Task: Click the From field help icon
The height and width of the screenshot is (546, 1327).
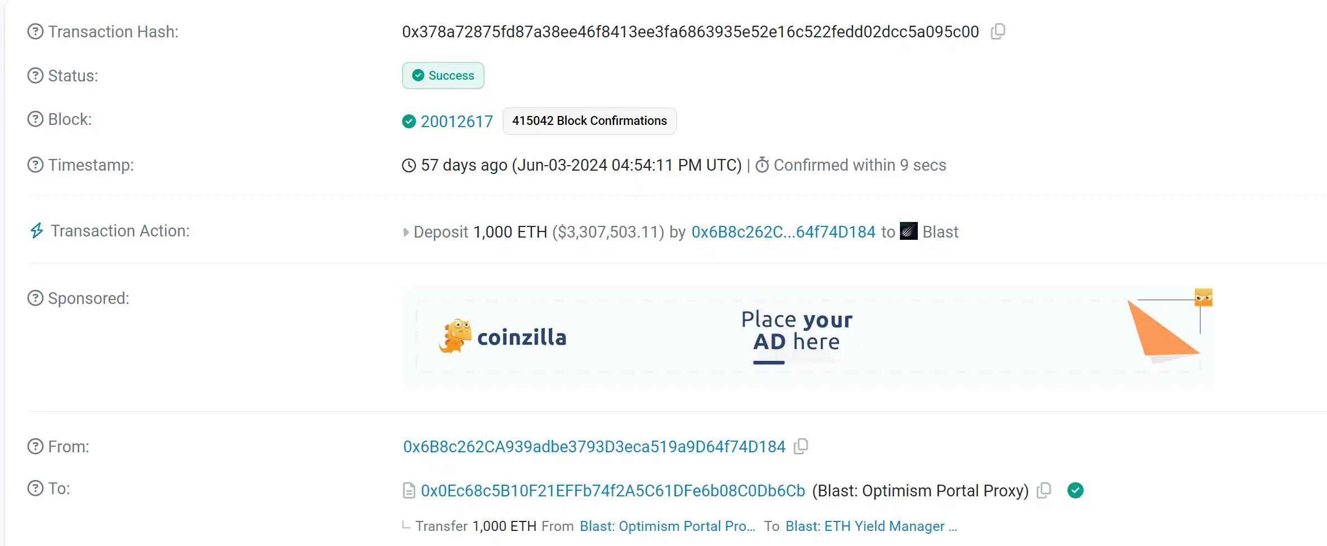Action: click(x=35, y=447)
